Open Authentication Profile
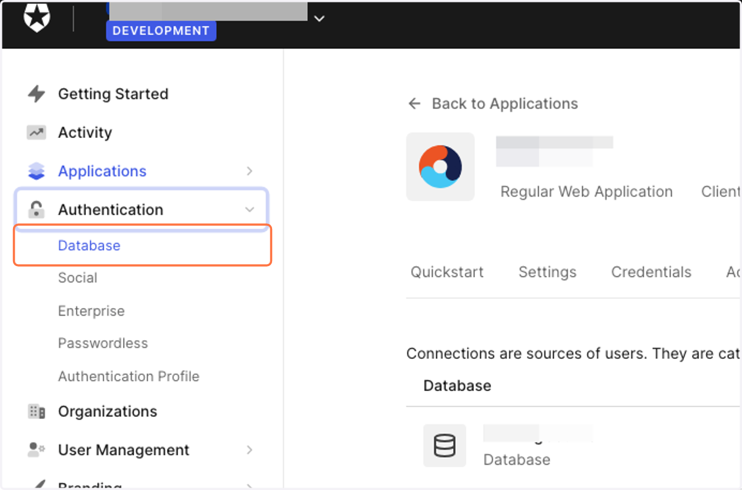 (129, 376)
